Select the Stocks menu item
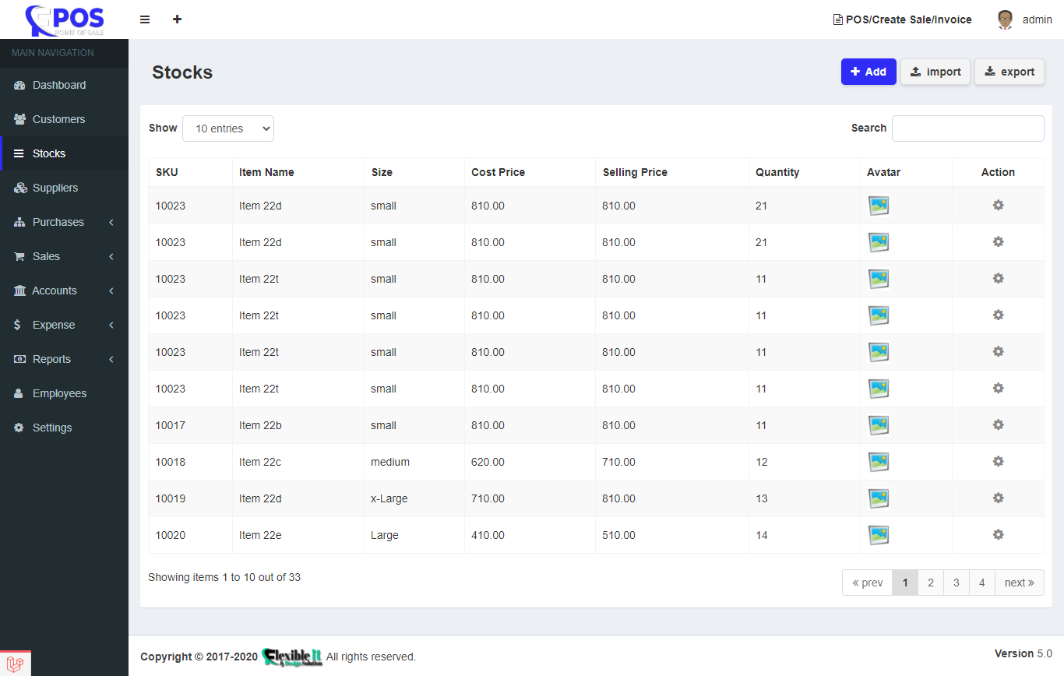Viewport: 1064px width, 676px height. pos(47,153)
